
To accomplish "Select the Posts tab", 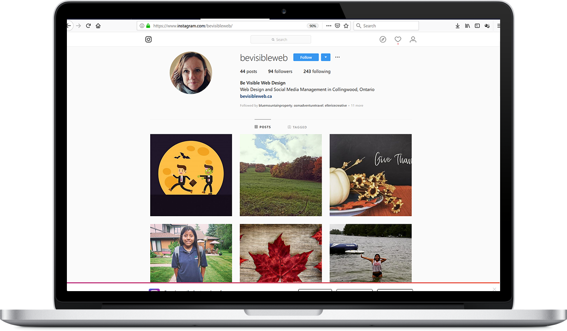I will (263, 127).
